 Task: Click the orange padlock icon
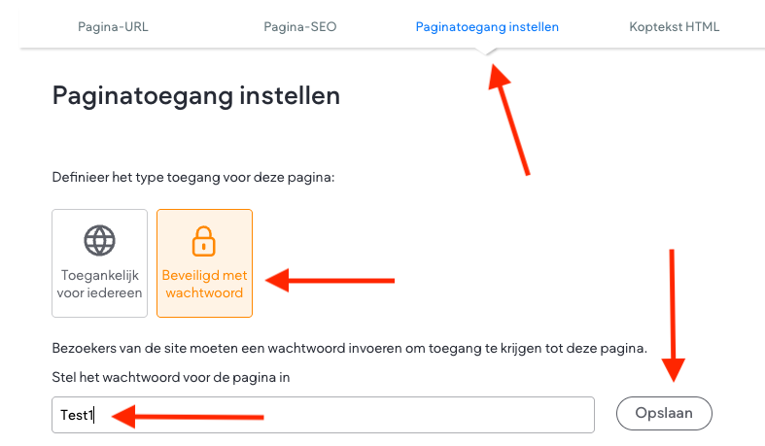coord(204,239)
